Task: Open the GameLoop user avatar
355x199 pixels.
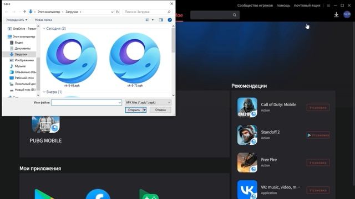Action: [347, 14]
